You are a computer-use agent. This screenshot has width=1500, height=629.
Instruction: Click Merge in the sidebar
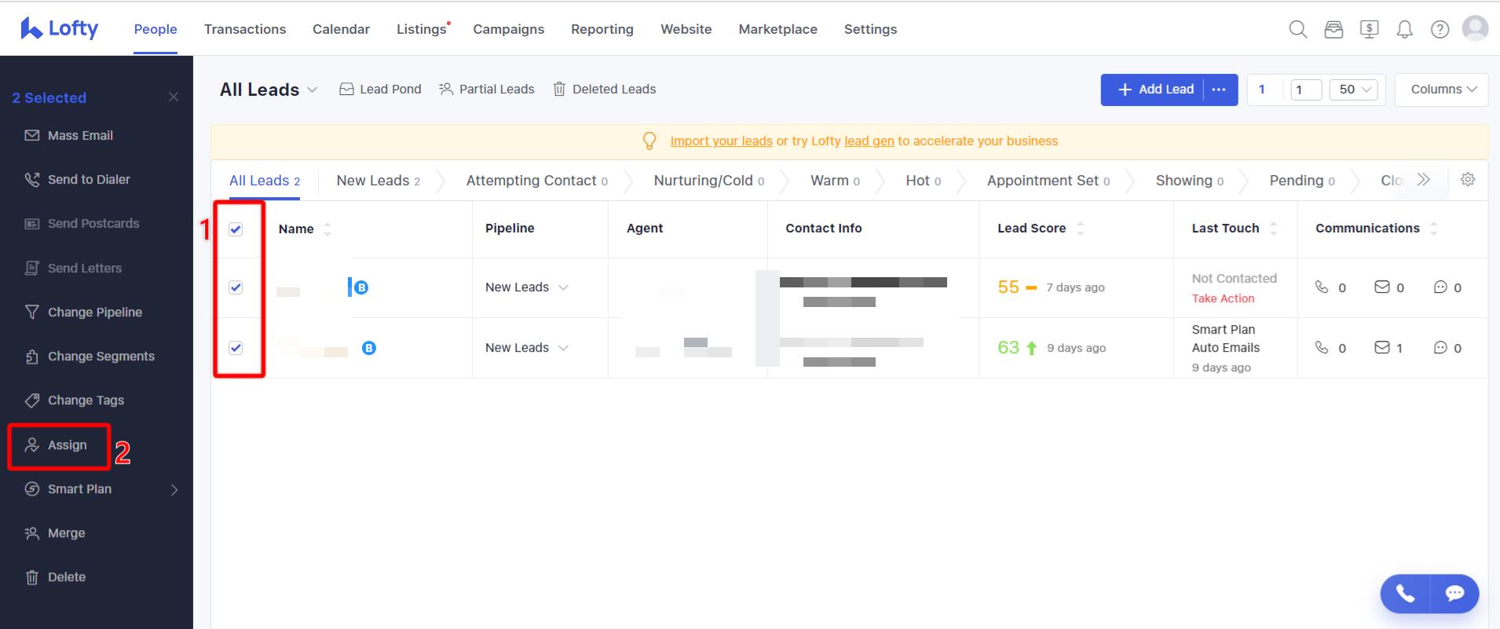point(55,533)
